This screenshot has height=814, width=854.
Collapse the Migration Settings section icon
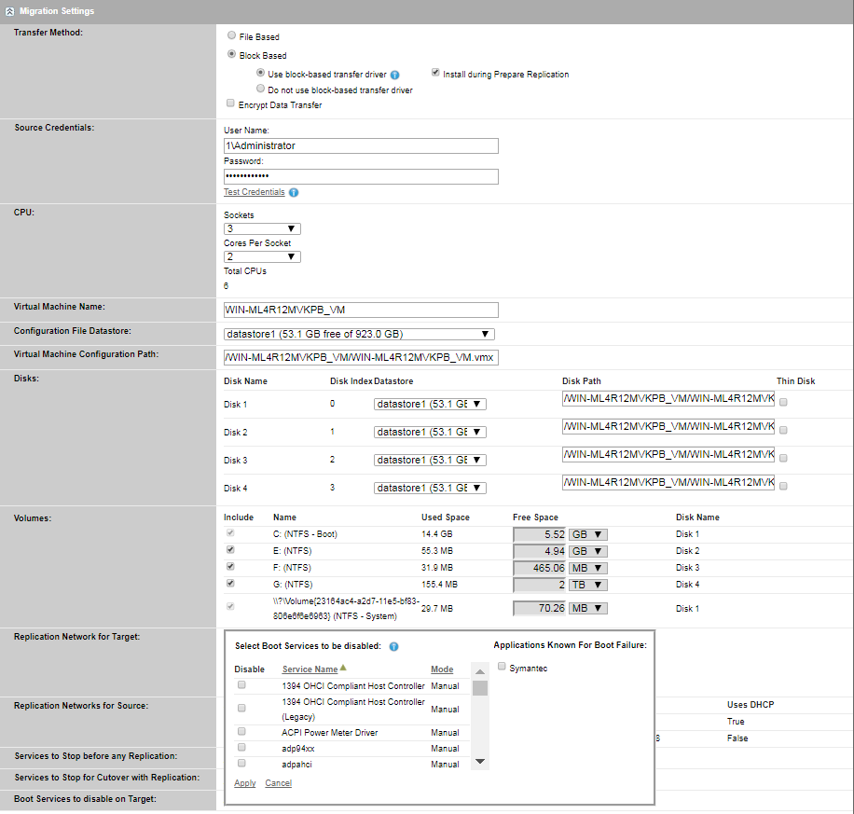point(10,10)
